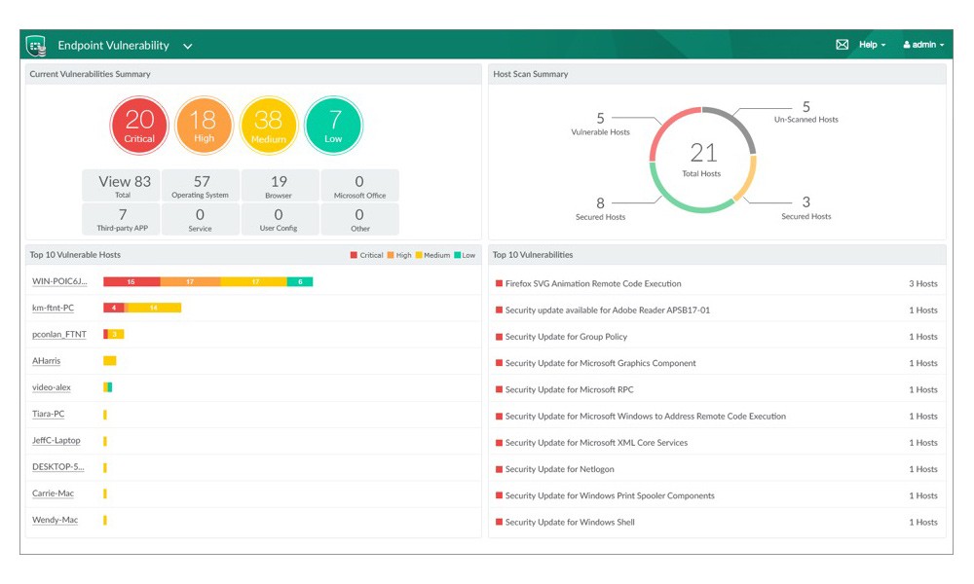Click km-ftnt-PC yellow medium bar segment 14
Viewport: 974px width, 584px height.
tap(154, 308)
